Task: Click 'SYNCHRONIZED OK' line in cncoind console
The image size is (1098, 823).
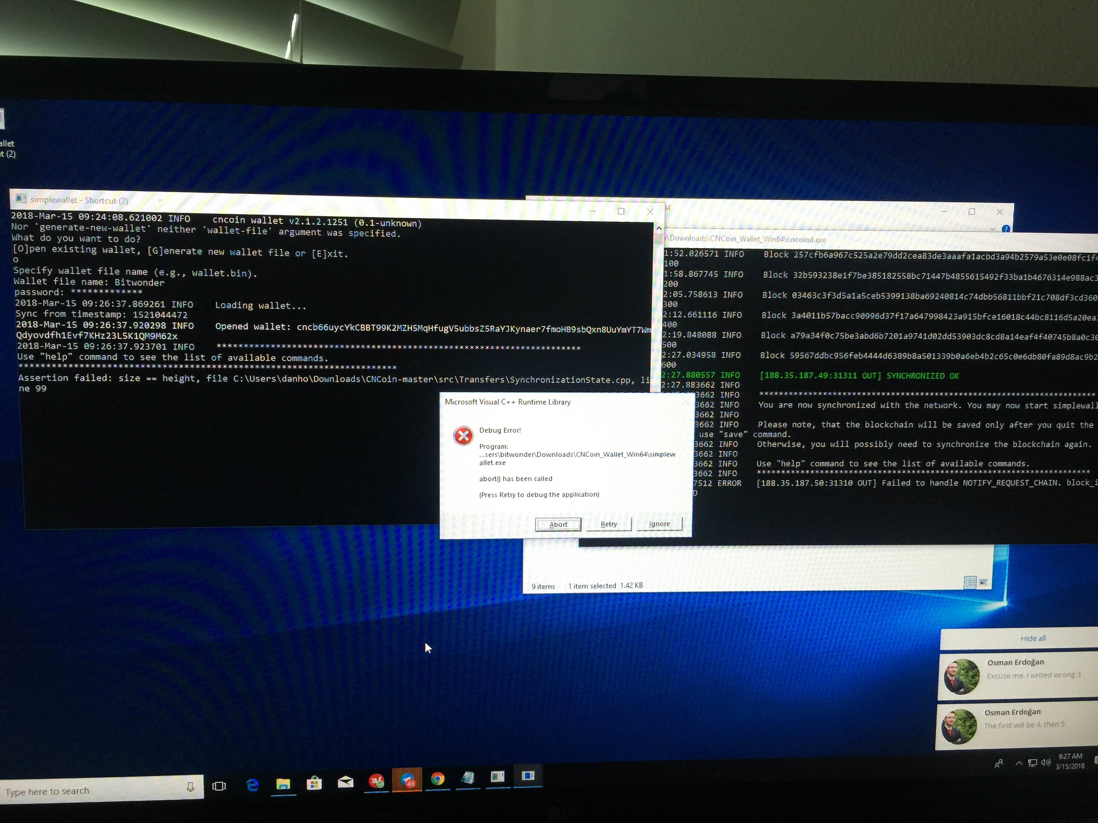Action: (x=859, y=376)
